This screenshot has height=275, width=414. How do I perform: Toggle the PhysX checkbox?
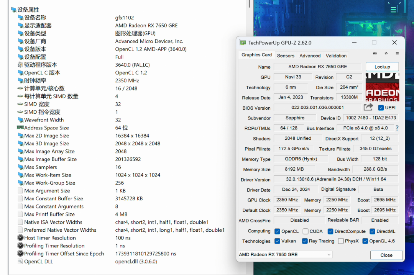click(341, 241)
